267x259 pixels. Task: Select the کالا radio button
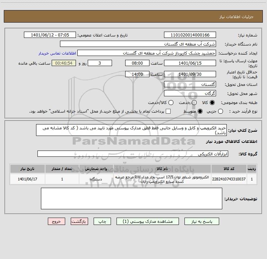pyautogui.click(x=212, y=103)
